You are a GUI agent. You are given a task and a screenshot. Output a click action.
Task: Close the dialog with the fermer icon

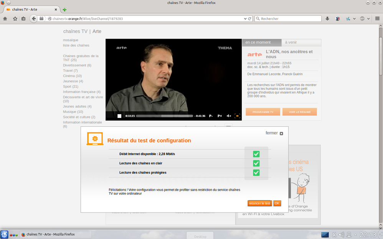281,133
